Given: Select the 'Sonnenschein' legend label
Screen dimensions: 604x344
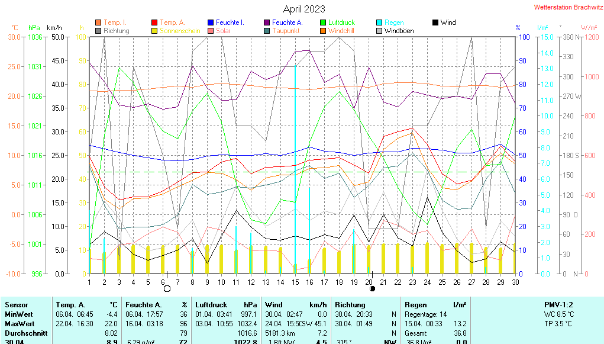Looking at the screenshot, I should coord(180,31).
